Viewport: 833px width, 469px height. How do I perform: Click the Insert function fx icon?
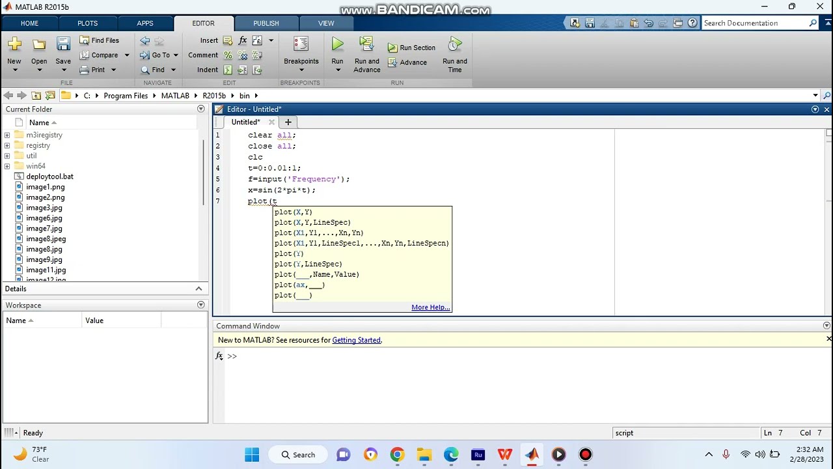click(x=243, y=40)
